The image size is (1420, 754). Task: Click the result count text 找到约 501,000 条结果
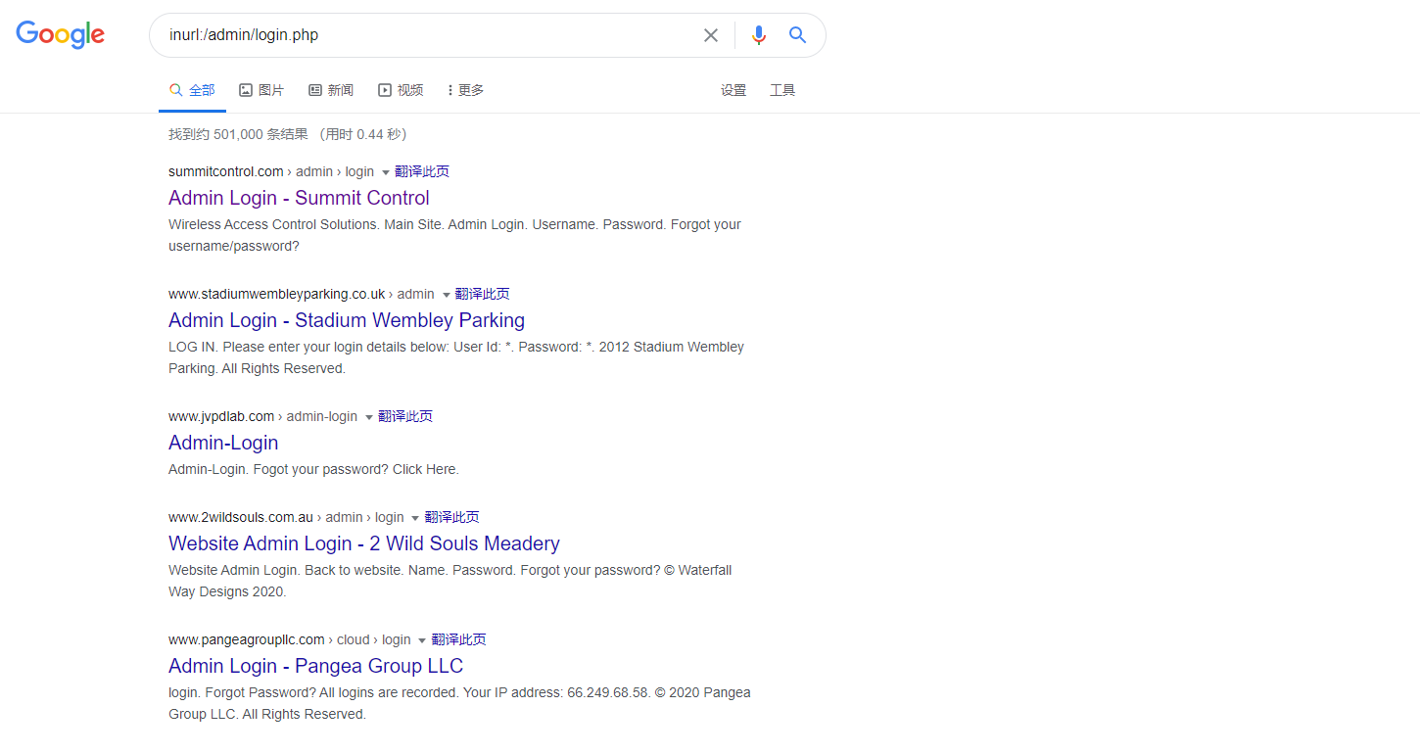238,134
